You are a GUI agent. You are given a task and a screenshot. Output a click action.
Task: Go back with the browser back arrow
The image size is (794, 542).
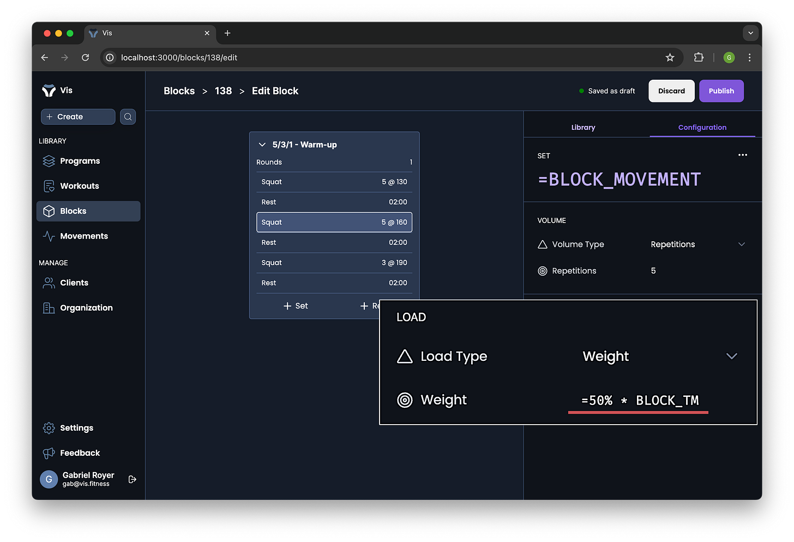tap(45, 57)
